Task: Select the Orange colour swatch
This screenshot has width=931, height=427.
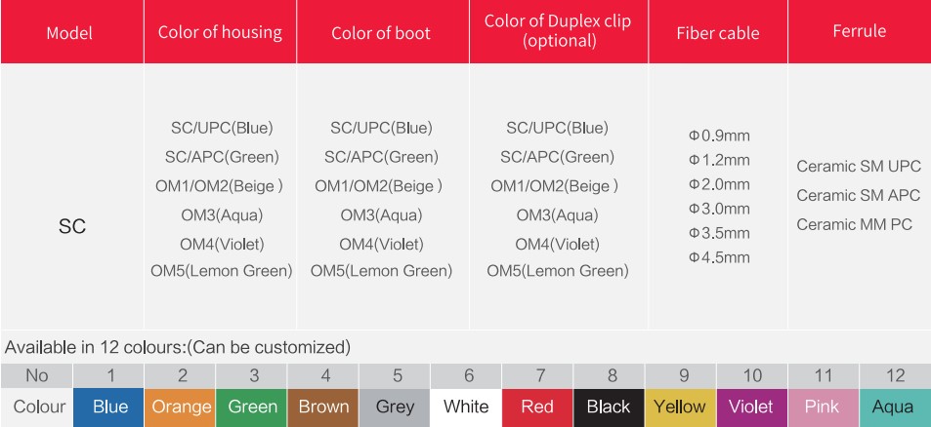Action: click(x=181, y=408)
